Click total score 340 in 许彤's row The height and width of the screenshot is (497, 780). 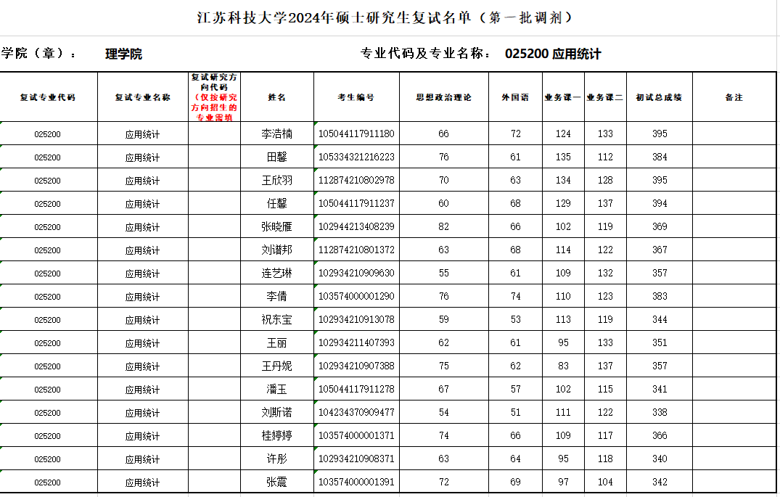(x=660, y=459)
